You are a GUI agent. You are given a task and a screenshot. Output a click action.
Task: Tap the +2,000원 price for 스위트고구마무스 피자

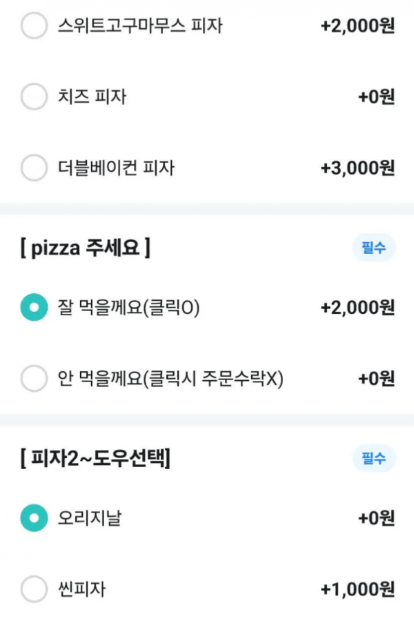[x=357, y=26]
